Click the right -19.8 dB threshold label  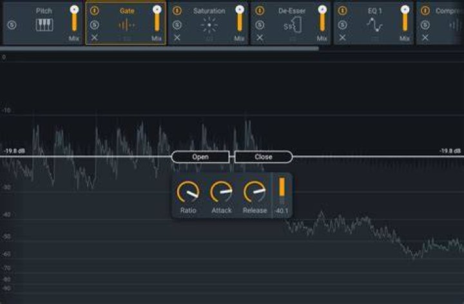pyautogui.click(x=450, y=151)
